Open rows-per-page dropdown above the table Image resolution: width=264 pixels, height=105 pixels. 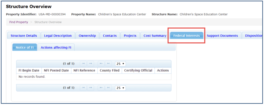pos(120,64)
